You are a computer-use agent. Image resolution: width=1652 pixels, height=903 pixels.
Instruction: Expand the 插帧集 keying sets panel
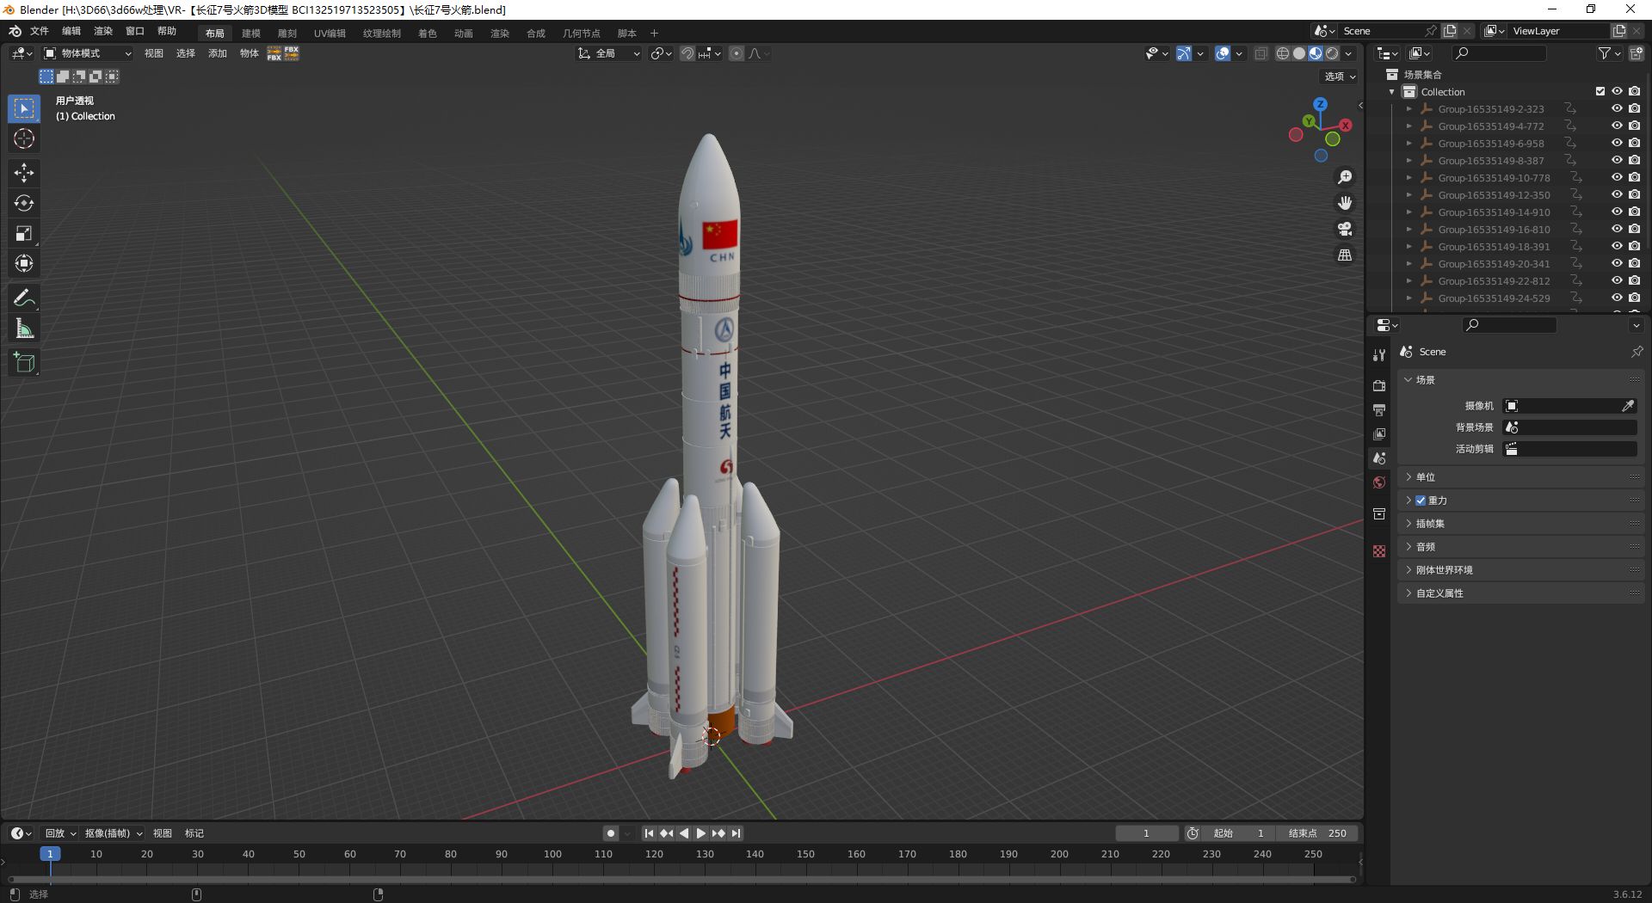tap(1520, 524)
